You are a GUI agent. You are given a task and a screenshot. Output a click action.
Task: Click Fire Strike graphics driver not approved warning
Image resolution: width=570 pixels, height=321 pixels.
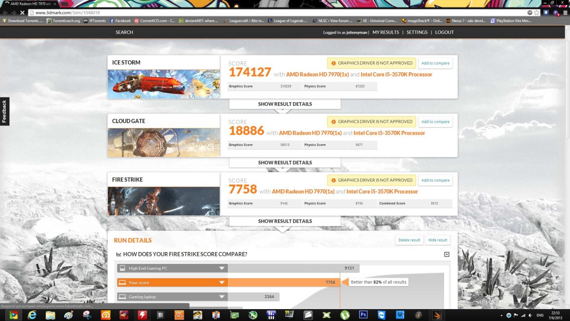tap(371, 180)
